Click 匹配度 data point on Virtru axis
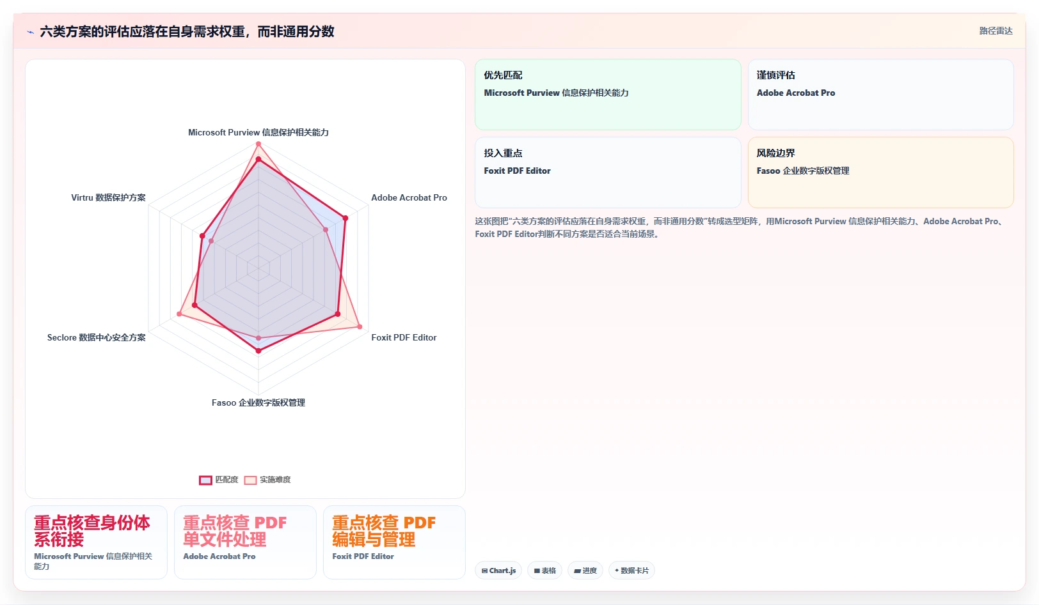The width and height of the screenshot is (1039, 605). [202, 236]
